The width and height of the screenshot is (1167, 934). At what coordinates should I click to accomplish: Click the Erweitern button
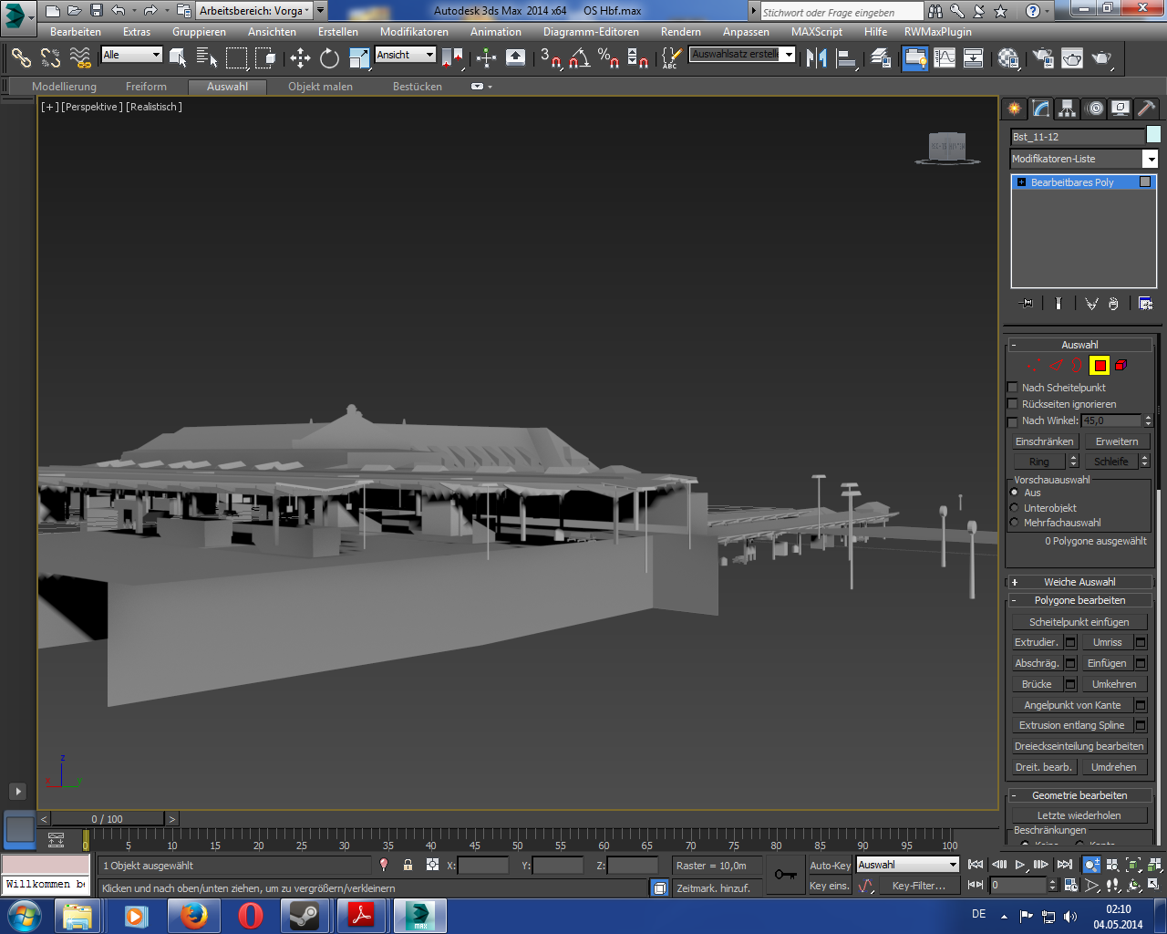(1116, 441)
